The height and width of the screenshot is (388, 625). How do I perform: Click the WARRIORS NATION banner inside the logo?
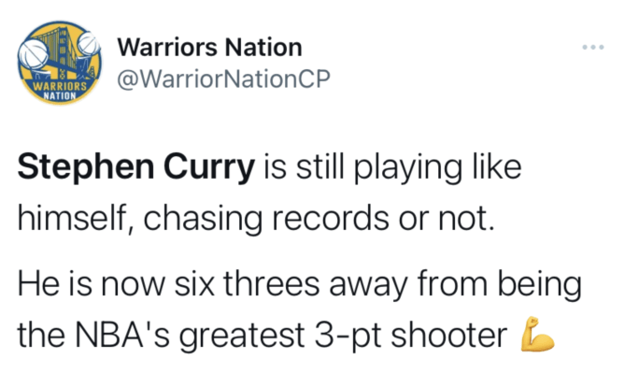[60, 91]
